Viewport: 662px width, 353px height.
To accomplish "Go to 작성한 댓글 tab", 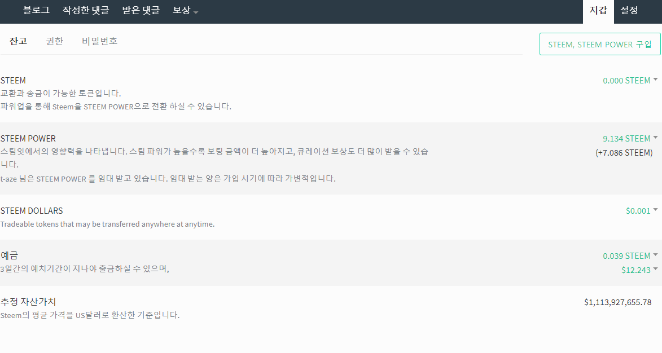I will [x=86, y=10].
